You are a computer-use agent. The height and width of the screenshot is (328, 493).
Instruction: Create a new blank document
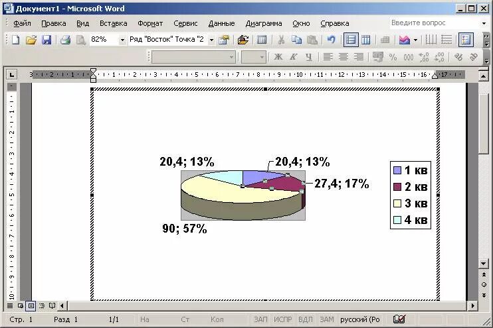click(15, 40)
